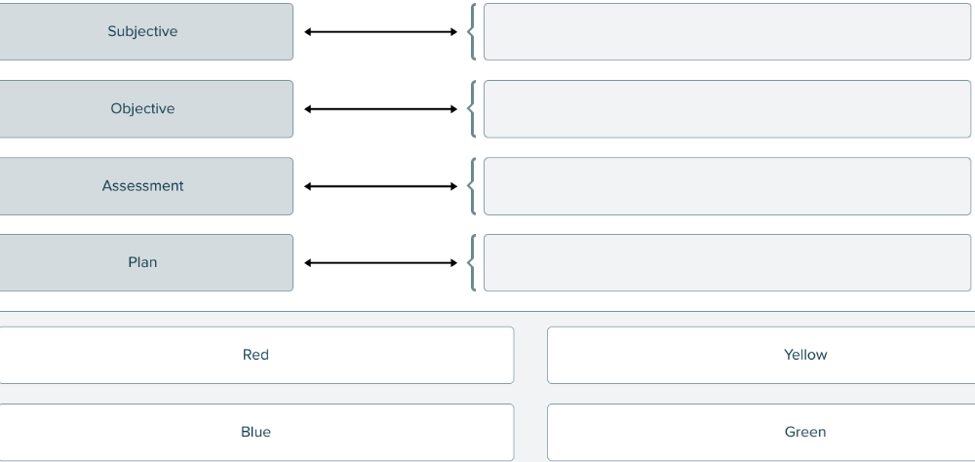Select the Plan category box
975x462 pixels.
click(x=143, y=262)
